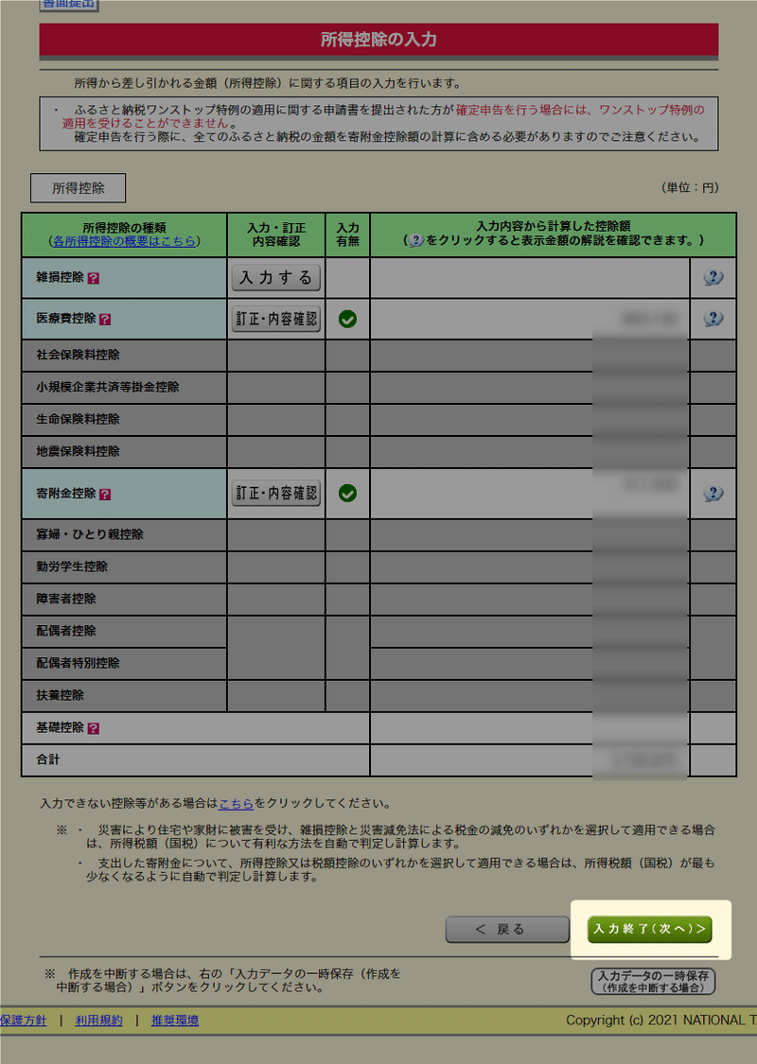The width and height of the screenshot is (757, 1064).
Task: Click the 配偶者特別控除 row label
Action: click(x=79, y=663)
